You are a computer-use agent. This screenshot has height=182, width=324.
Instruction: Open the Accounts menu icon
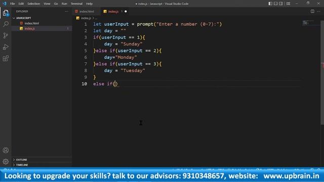coord(6,150)
